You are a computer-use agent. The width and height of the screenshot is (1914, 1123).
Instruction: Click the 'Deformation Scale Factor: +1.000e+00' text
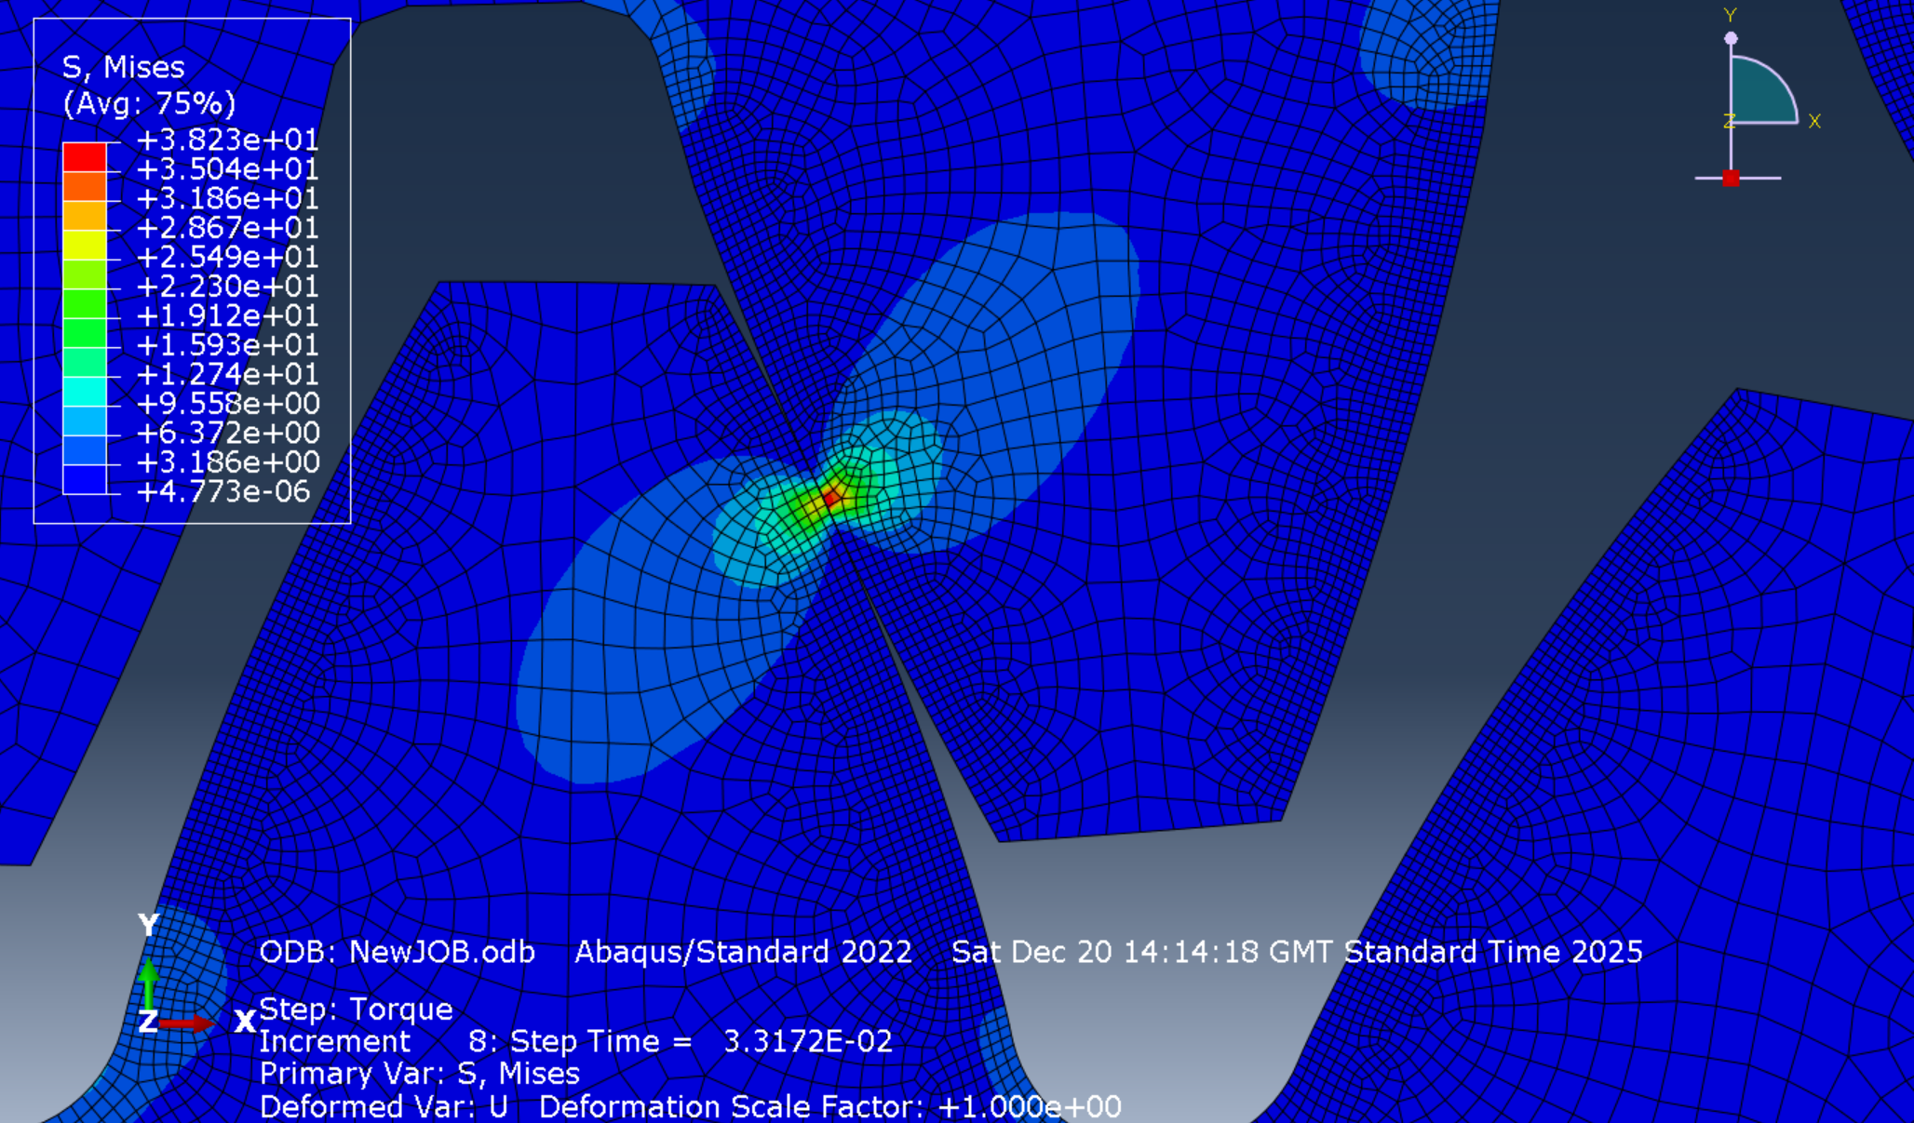[830, 1106]
